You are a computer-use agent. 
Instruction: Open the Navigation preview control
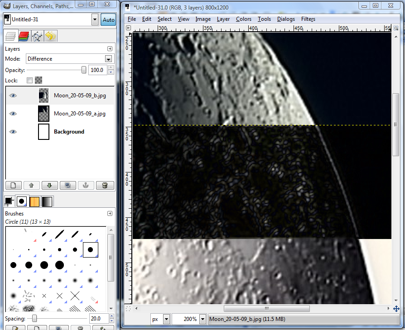coord(396,308)
